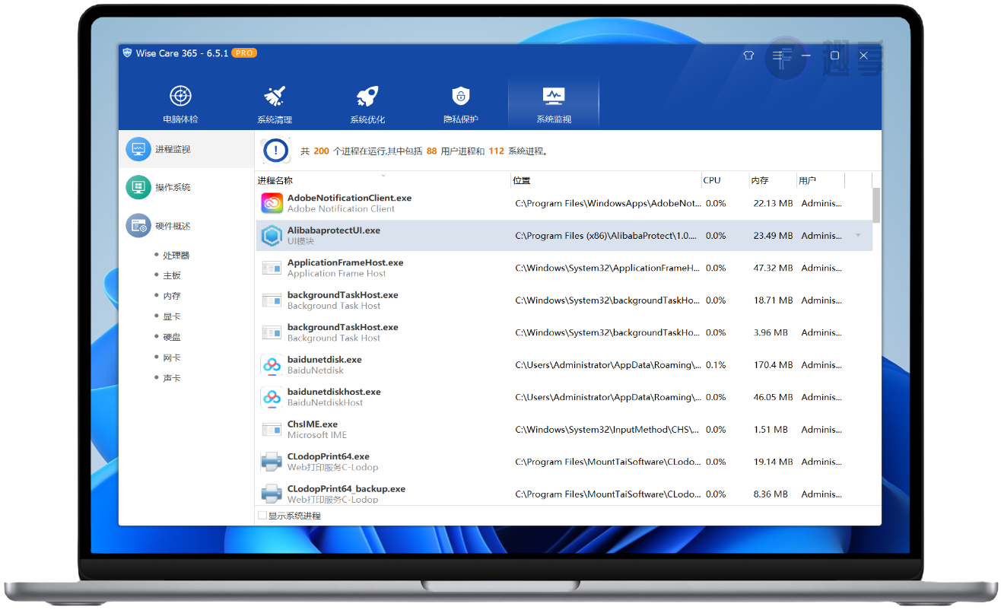Click the process list vertical scrollbar thumb

876,205
